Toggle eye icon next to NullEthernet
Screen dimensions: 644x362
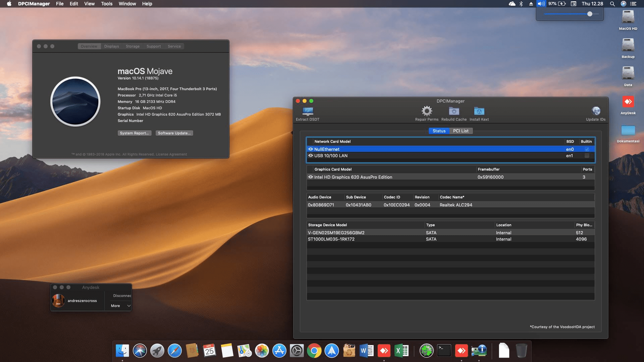coord(311,149)
